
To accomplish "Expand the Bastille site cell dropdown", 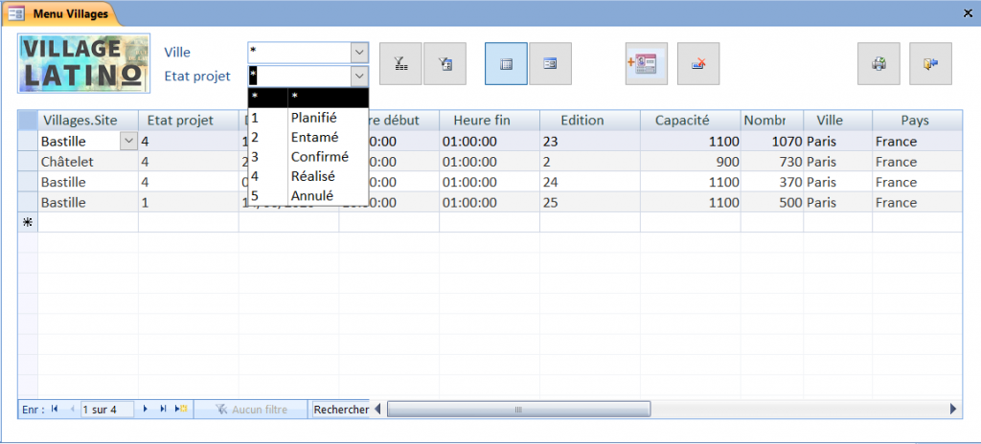I will (128, 142).
